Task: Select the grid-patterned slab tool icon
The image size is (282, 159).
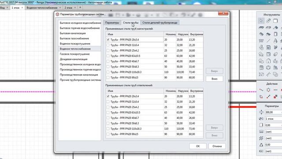Action: pyautogui.click(x=261, y=34)
